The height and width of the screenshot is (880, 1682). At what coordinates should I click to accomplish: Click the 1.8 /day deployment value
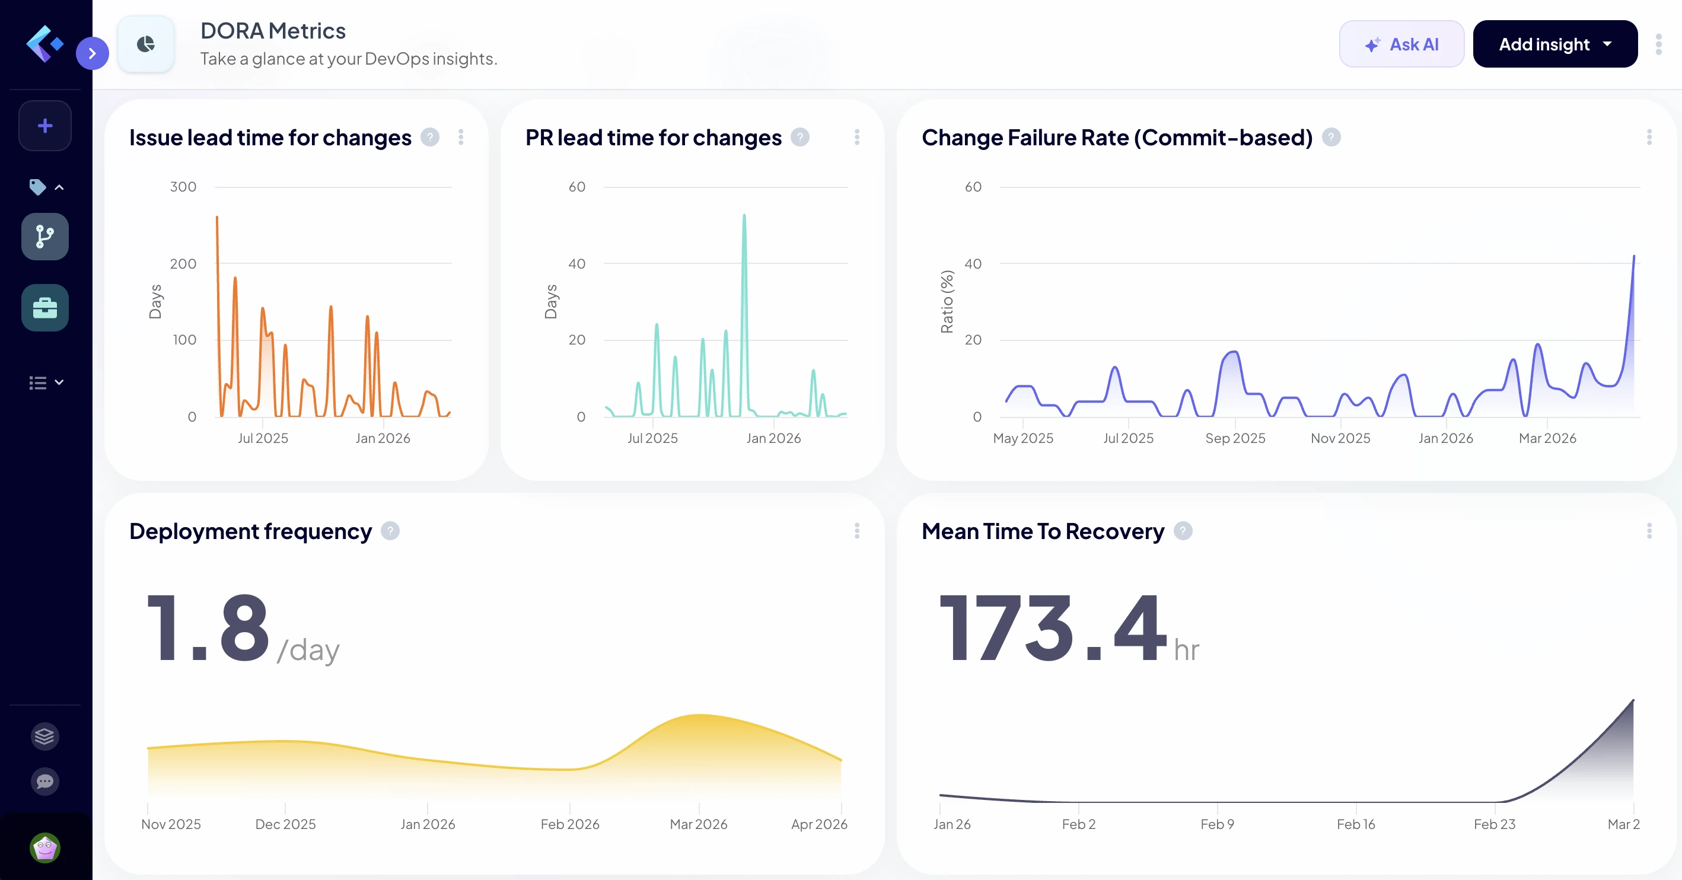pyautogui.click(x=243, y=628)
